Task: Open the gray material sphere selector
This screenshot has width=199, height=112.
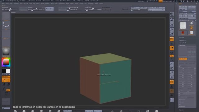Action: click(6, 52)
